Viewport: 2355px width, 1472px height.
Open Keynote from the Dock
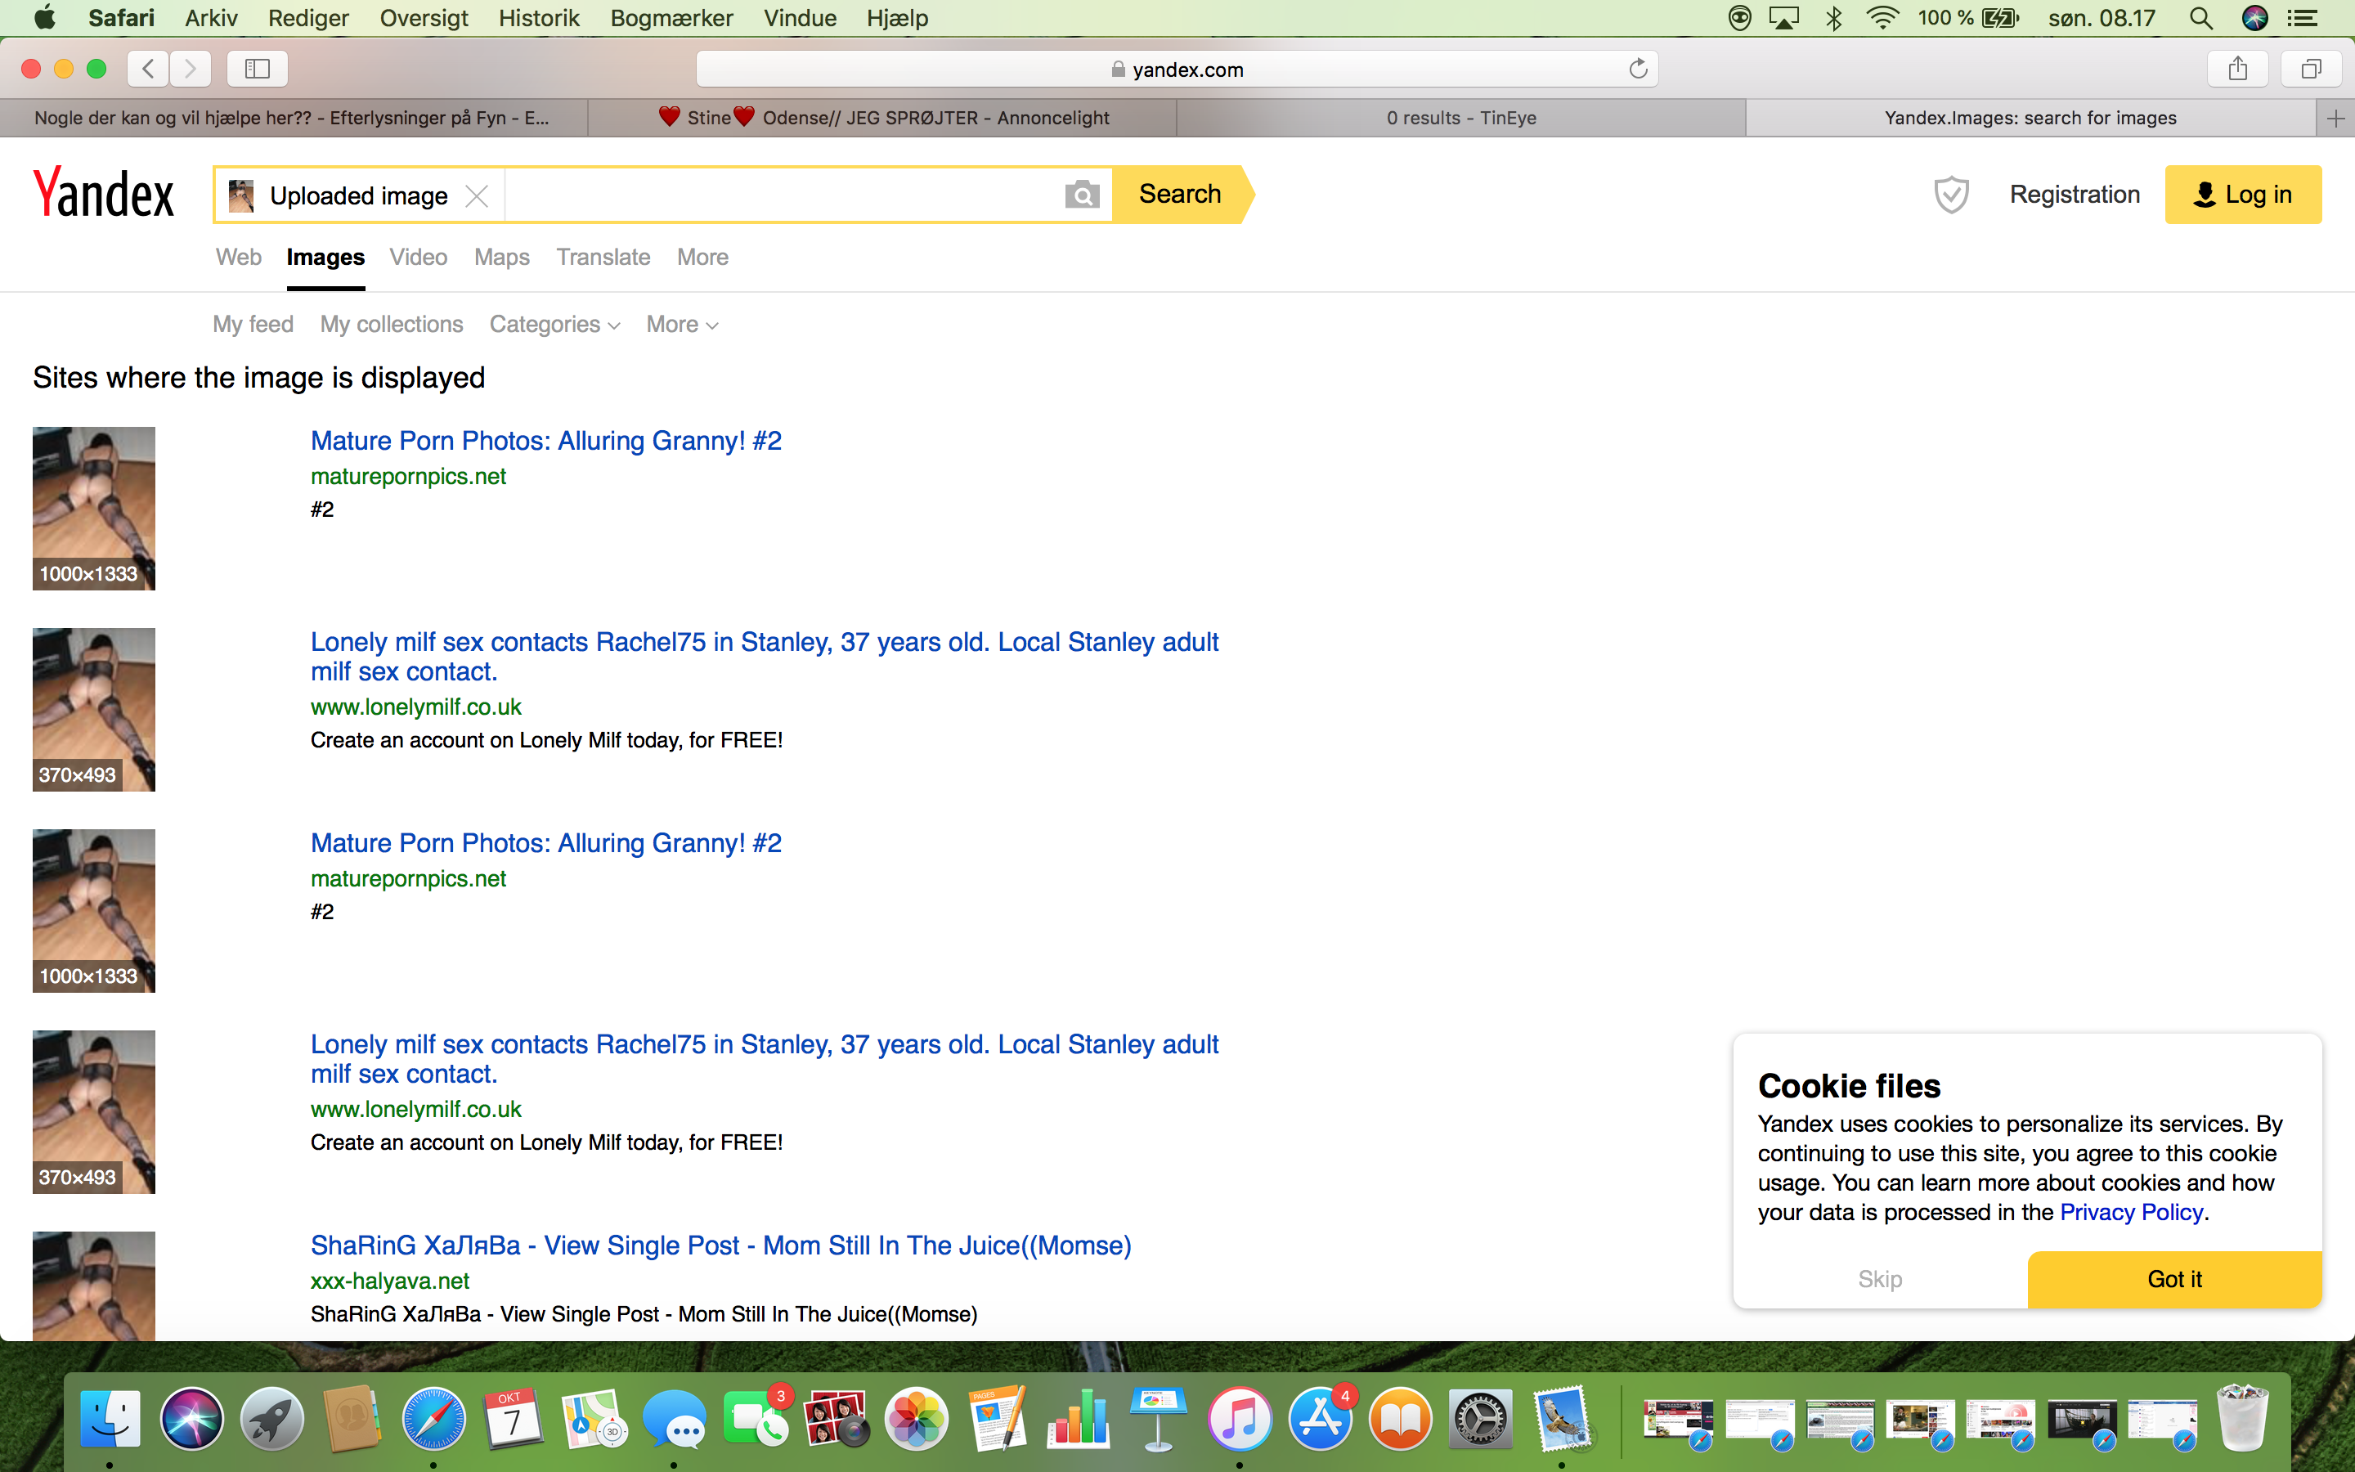[1158, 1419]
